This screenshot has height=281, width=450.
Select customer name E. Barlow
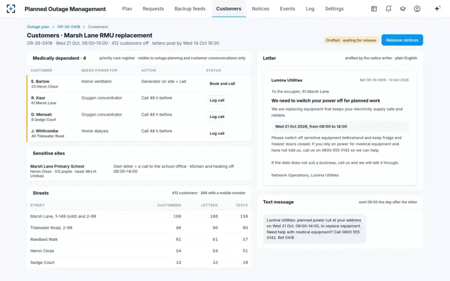40,81
